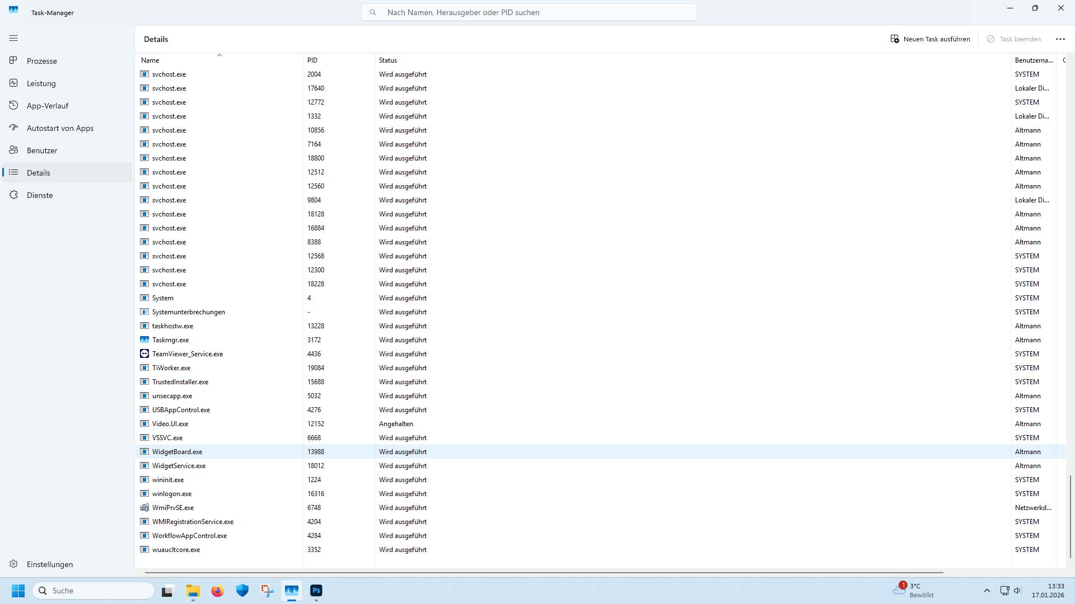The height and width of the screenshot is (604, 1075).
Task: Focus the process search field
Action: [x=529, y=12]
